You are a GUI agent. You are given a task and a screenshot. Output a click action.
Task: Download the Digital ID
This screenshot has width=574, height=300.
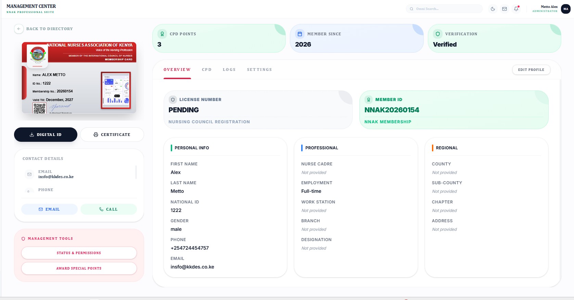click(46, 135)
